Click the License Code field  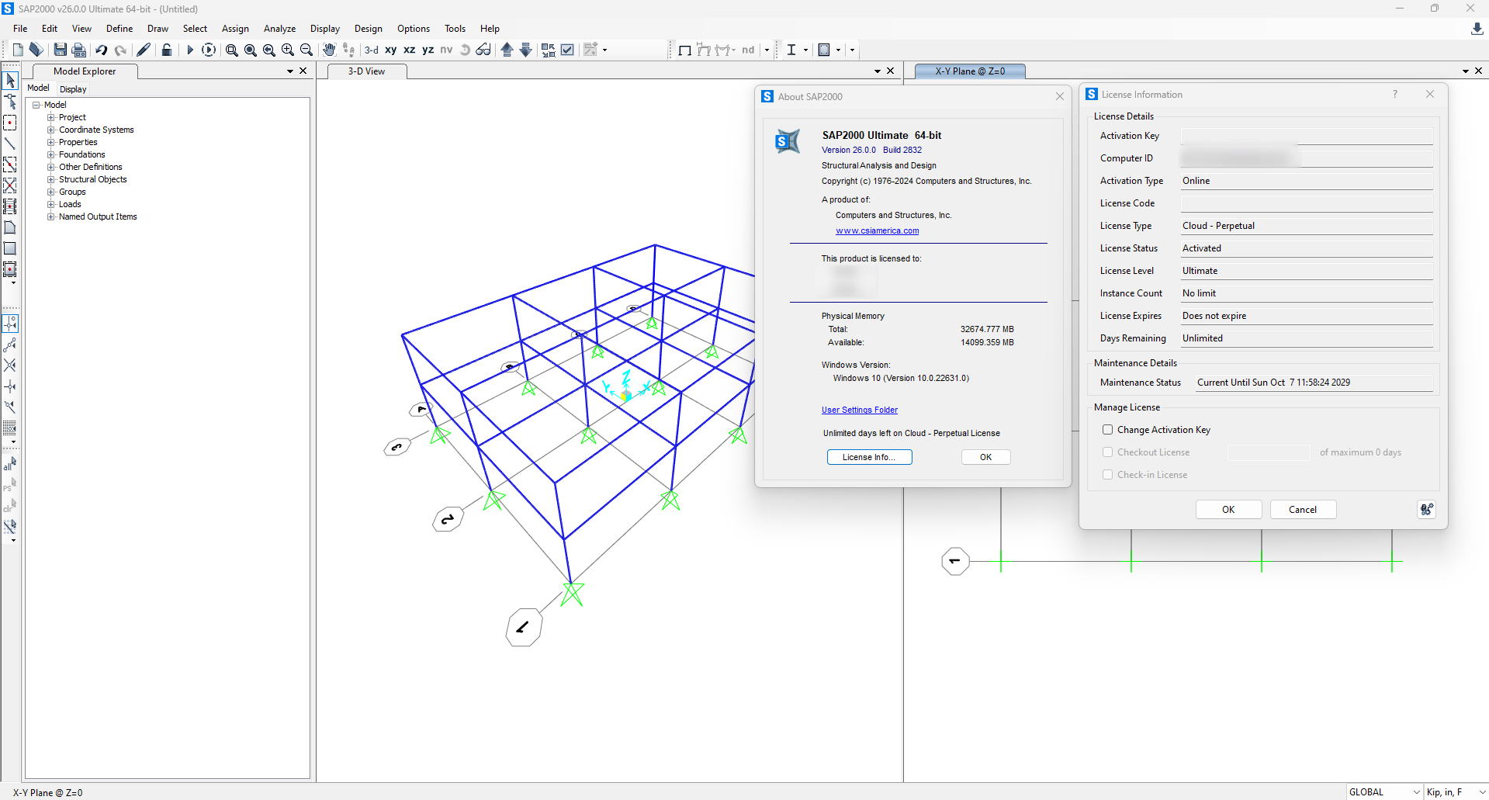pyautogui.click(x=1307, y=203)
